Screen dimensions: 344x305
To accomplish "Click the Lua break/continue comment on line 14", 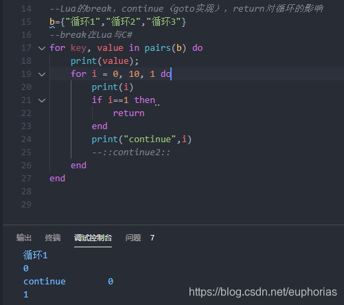I will pyautogui.click(x=186, y=9).
